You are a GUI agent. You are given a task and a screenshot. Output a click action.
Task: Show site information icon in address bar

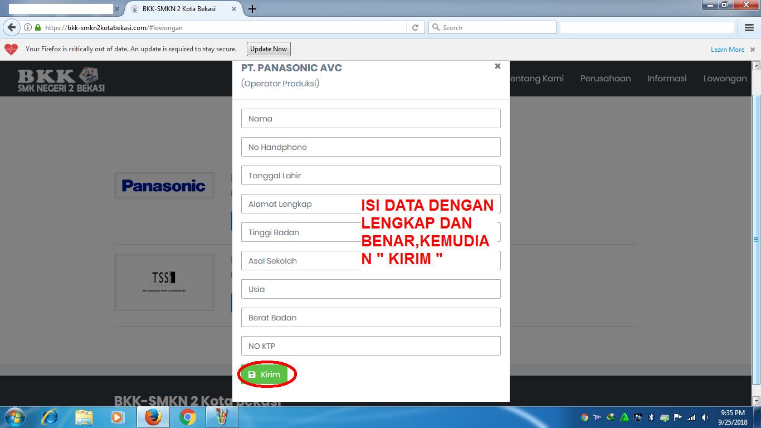coord(28,27)
